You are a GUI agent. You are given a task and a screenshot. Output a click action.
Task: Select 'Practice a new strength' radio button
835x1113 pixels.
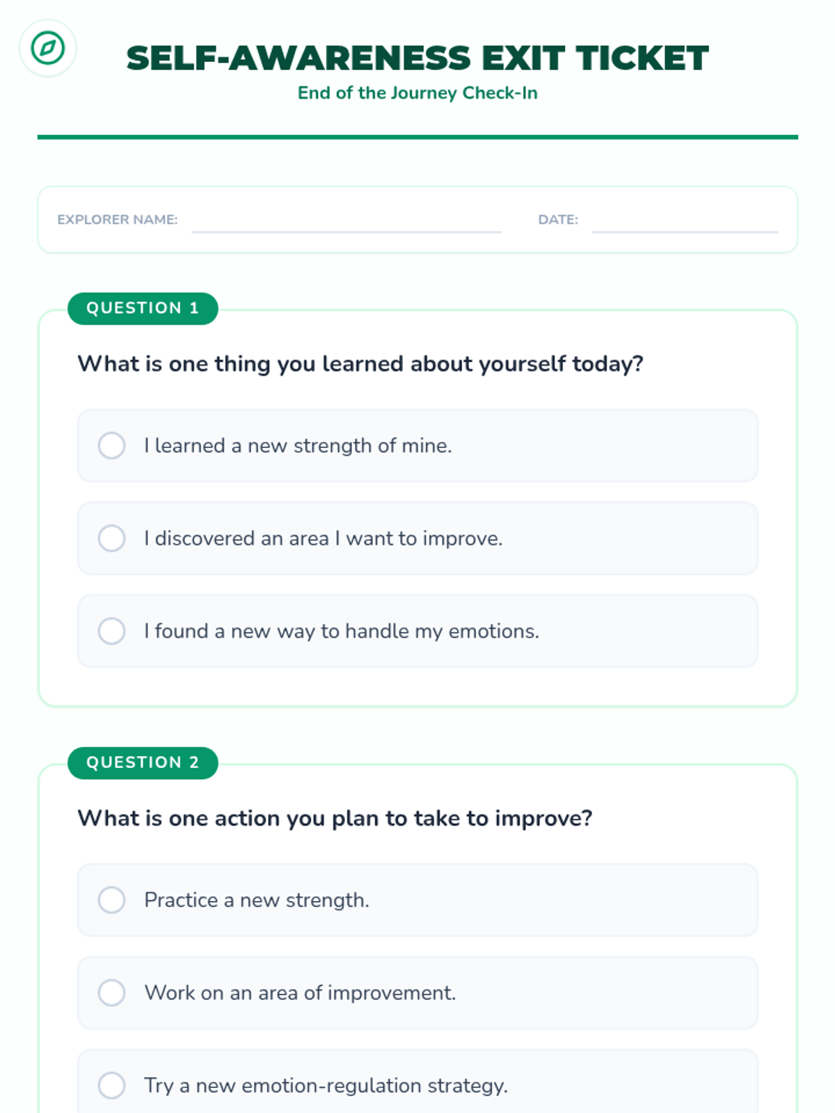pos(111,899)
